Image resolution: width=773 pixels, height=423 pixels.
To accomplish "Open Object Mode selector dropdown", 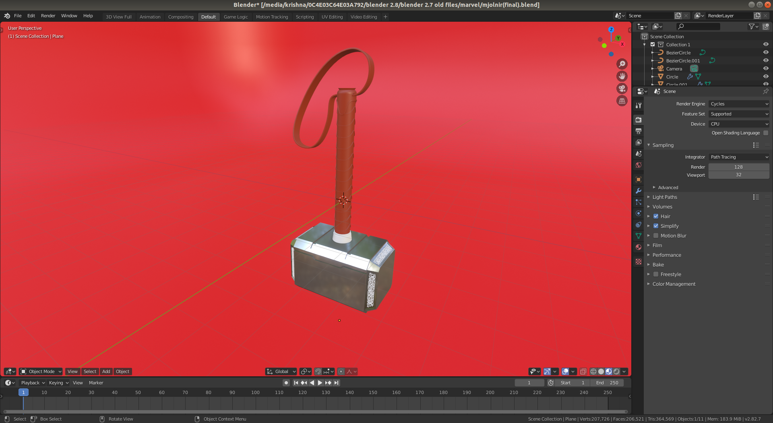I will click(41, 371).
